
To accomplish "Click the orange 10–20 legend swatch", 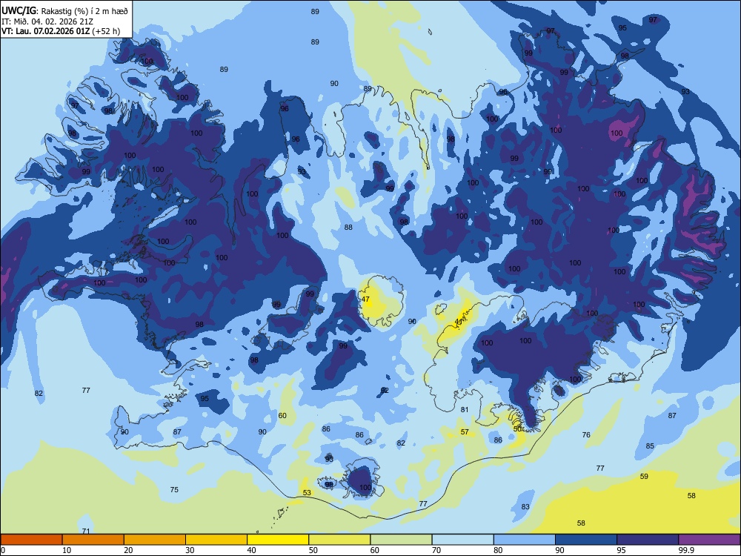I will [93, 540].
